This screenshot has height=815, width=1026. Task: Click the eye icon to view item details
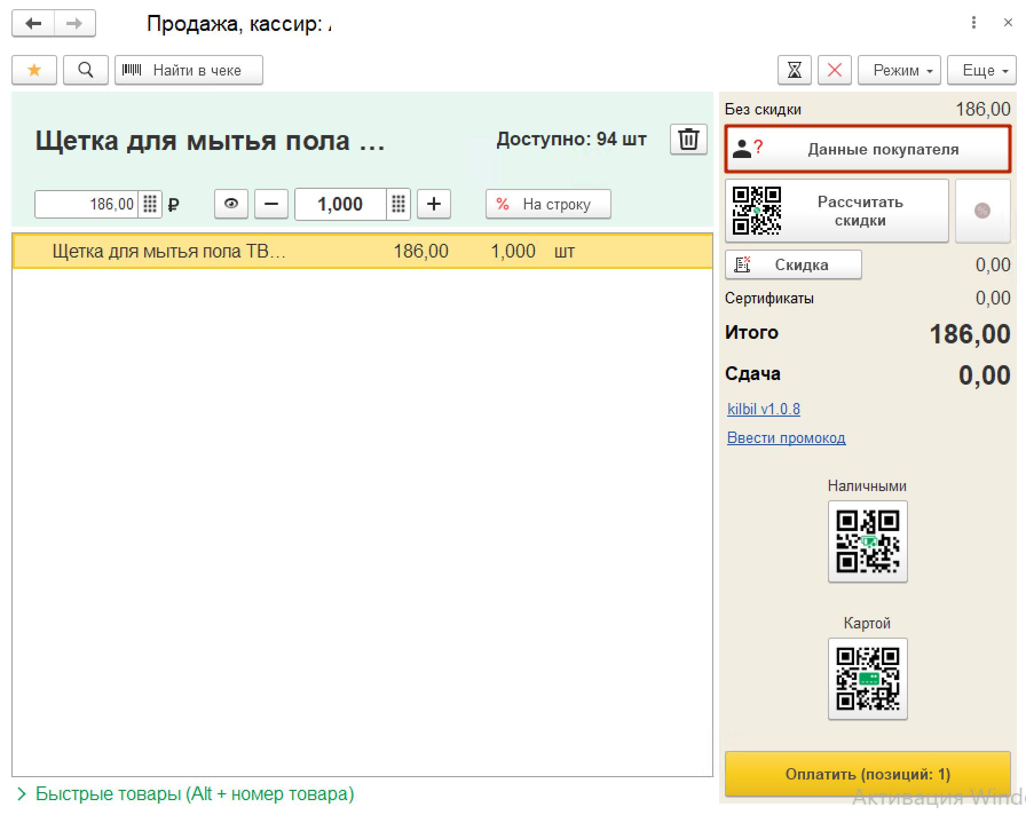tap(231, 204)
